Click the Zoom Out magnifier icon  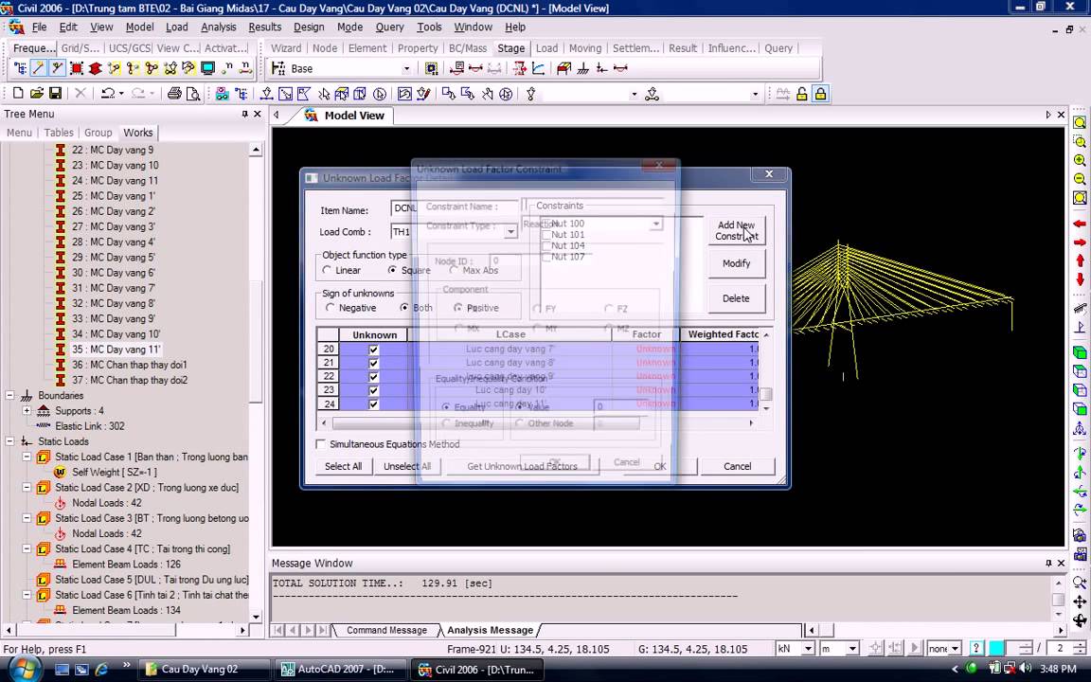pos(1080,179)
